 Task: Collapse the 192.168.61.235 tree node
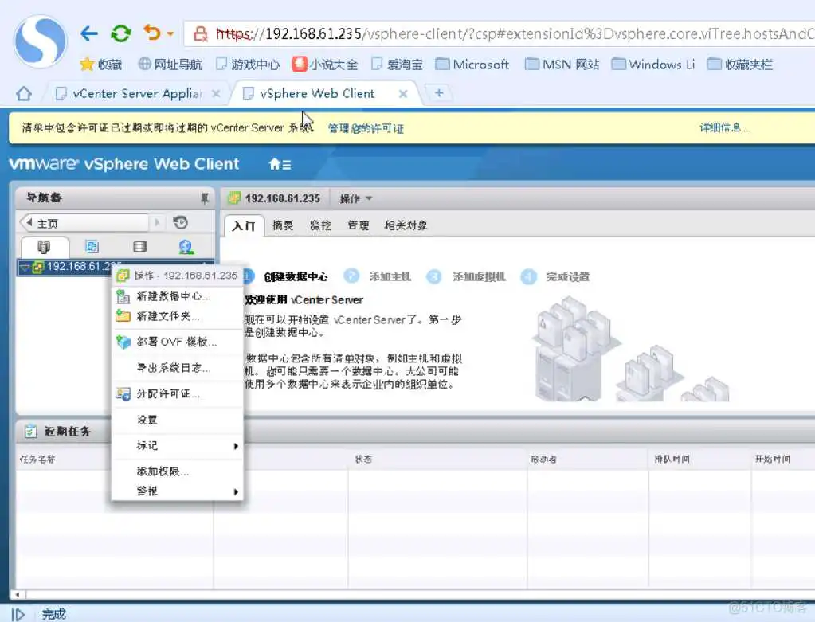(25, 268)
